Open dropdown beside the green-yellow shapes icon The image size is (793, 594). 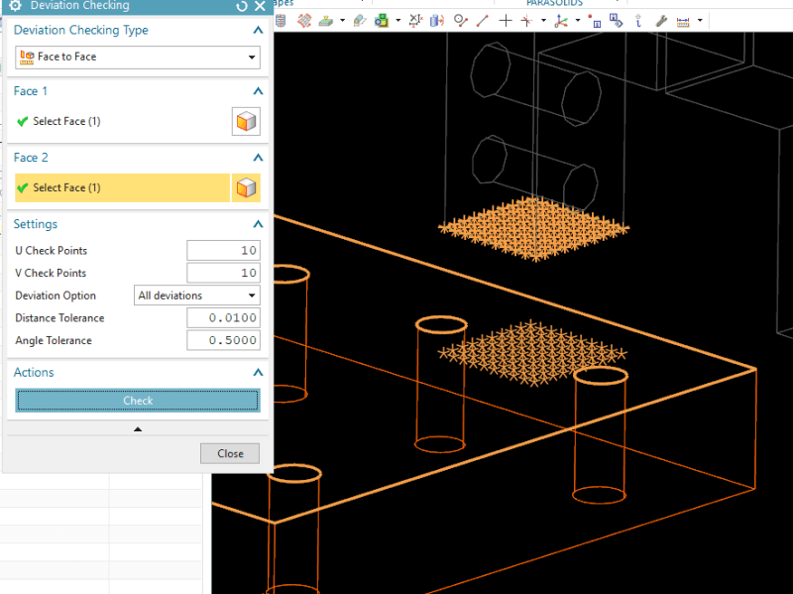398,21
